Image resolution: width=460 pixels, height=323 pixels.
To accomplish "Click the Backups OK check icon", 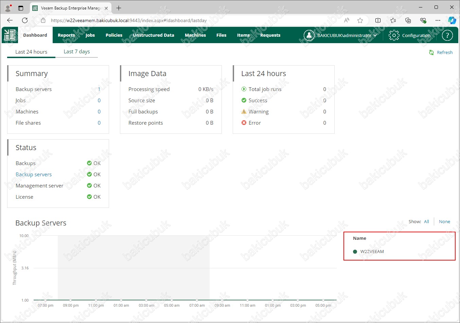I will pos(89,163).
